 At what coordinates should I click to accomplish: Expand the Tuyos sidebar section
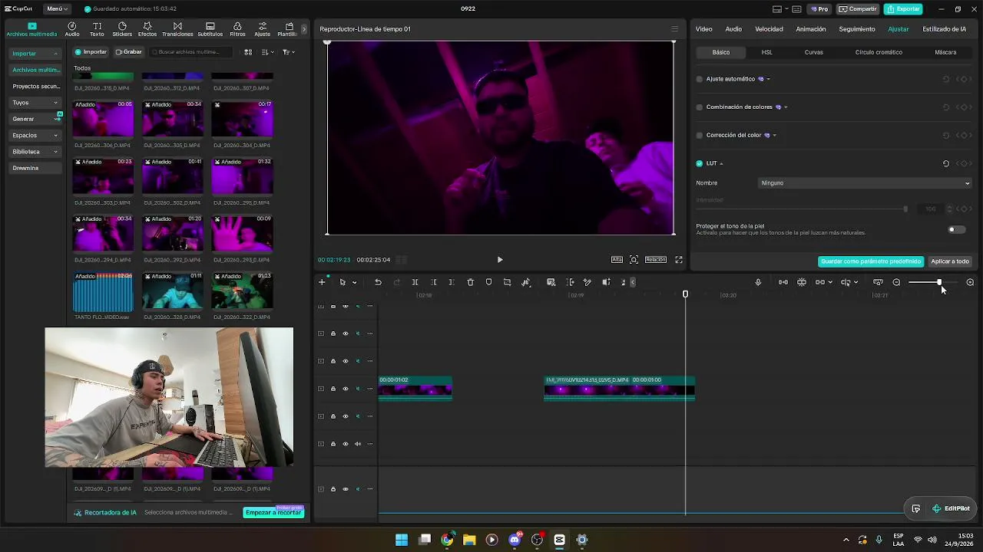35,103
